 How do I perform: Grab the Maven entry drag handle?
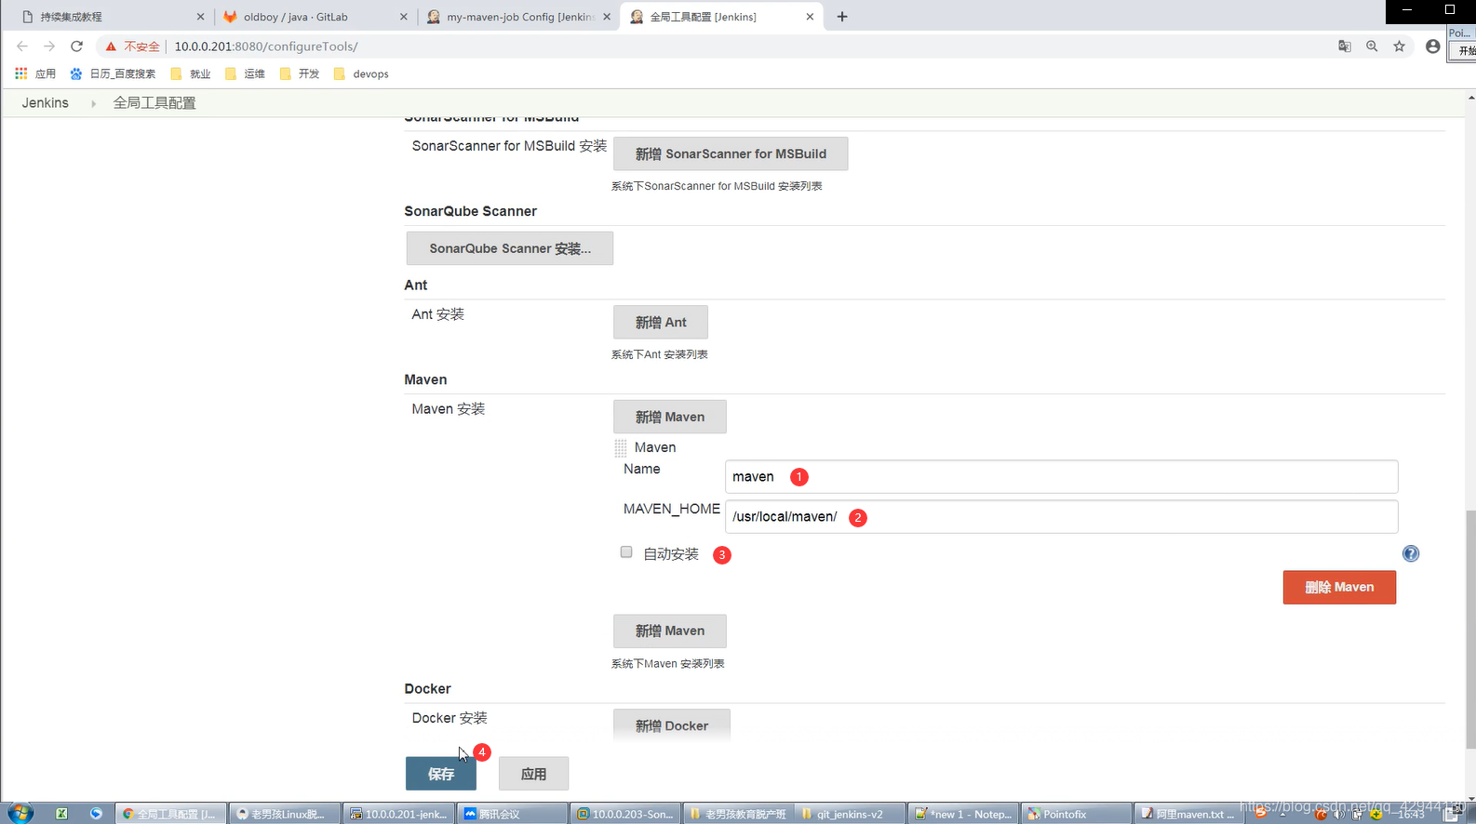[x=621, y=448]
